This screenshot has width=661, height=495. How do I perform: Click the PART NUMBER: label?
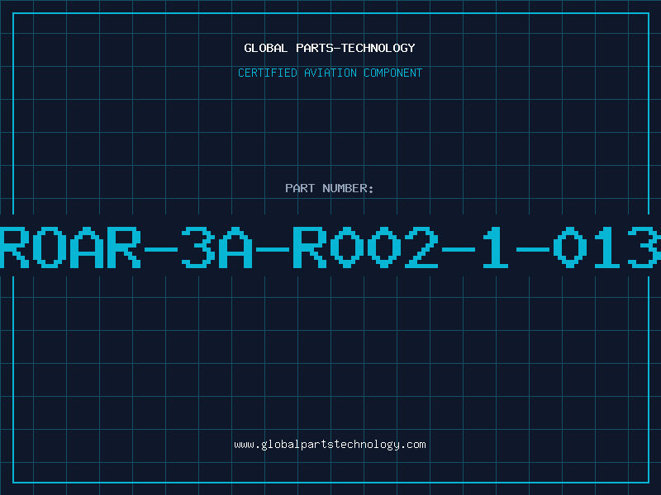pyautogui.click(x=330, y=188)
